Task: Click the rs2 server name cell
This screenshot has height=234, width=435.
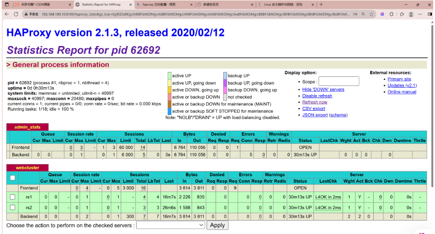Action: [29, 208]
